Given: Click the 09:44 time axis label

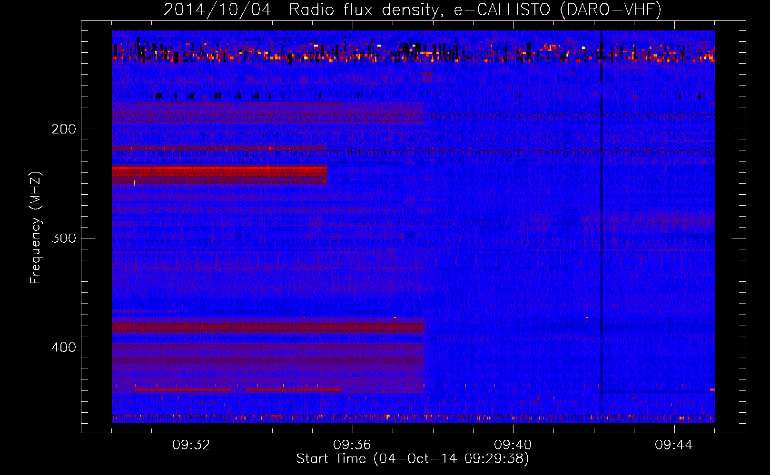Looking at the screenshot, I should click(674, 445).
